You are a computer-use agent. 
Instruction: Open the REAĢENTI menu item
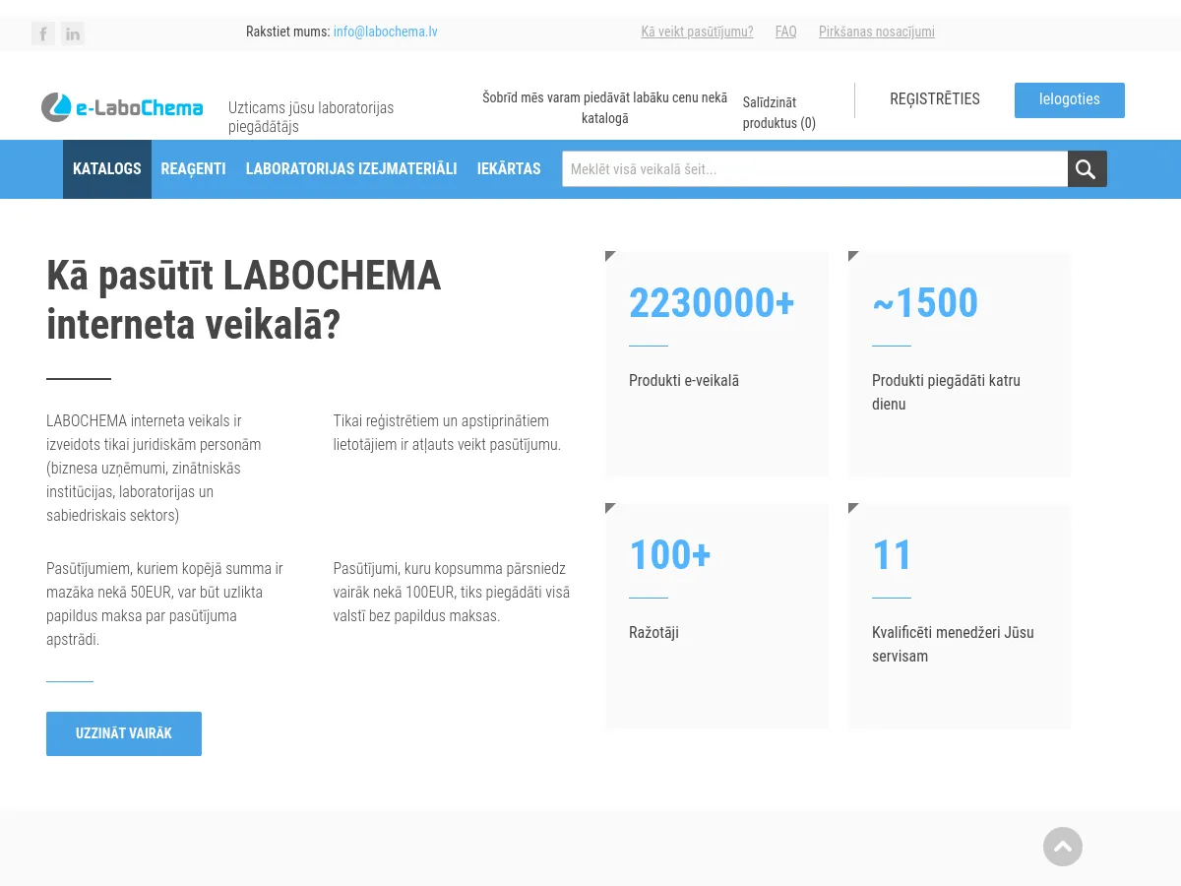[x=194, y=169]
